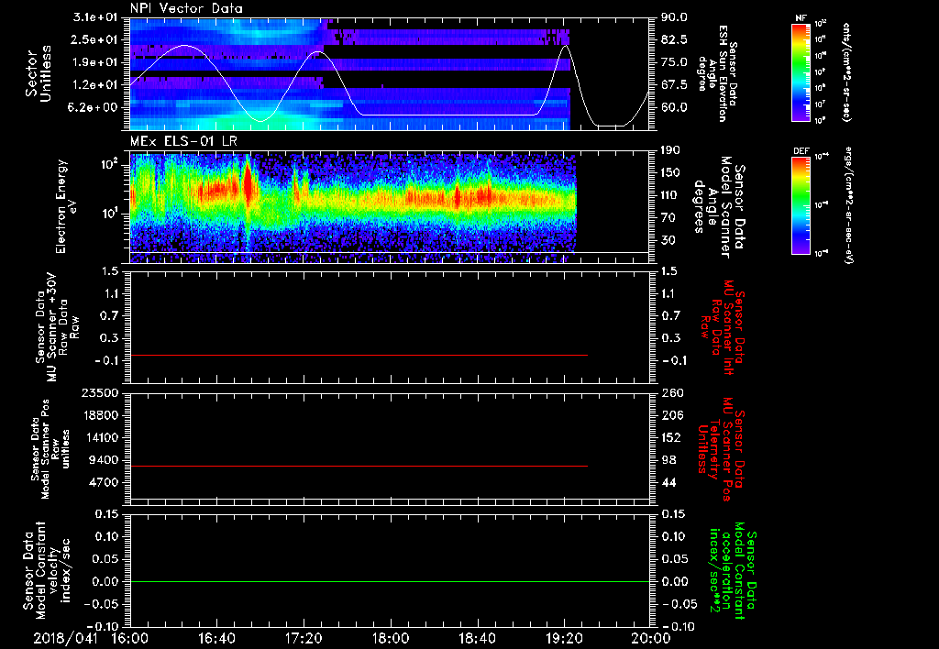Click the 98 telemetry tick label
This screenshot has height=649, width=939.
pyautogui.click(x=668, y=460)
